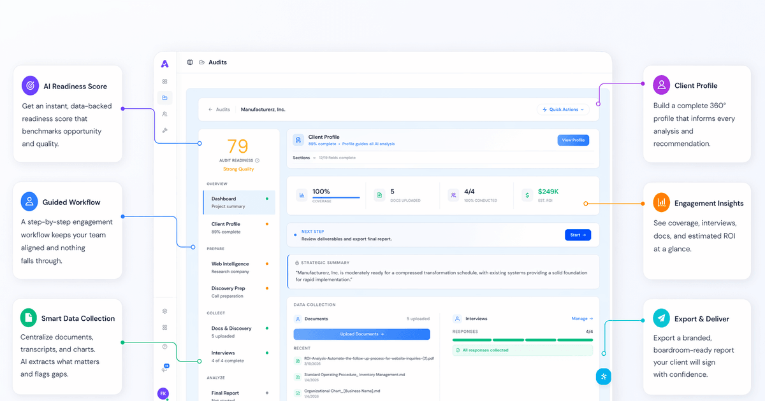Select the Audits folder icon in left rail
The height and width of the screenshot is (401, 765).
click(164, 97)
